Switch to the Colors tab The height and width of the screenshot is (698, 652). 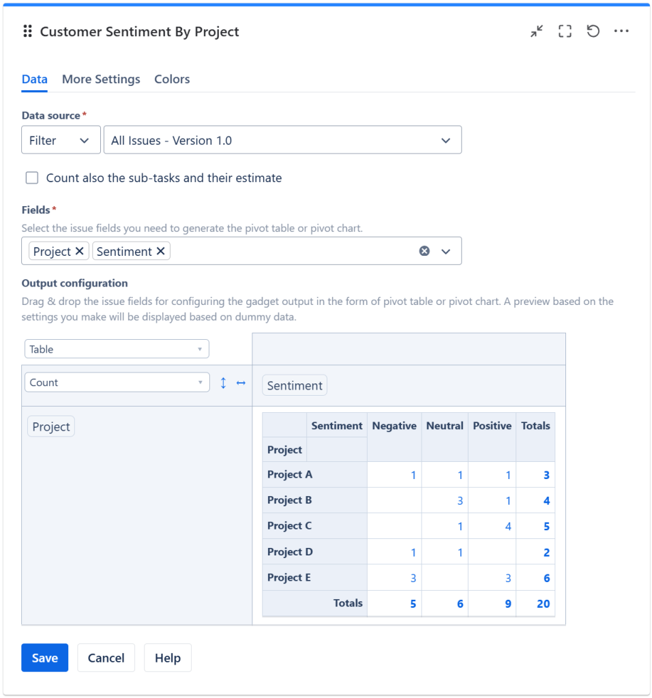pos(172,79)
